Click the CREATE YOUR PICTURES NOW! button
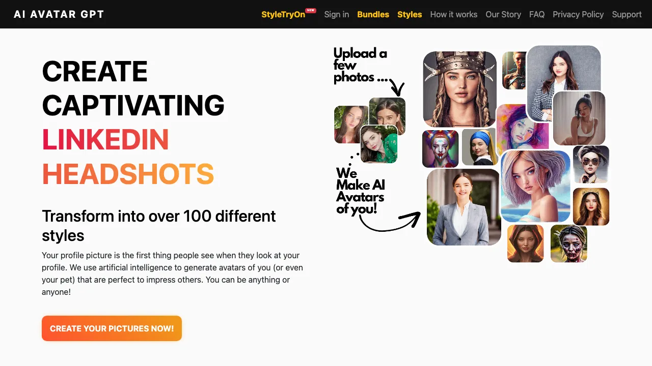This screenshot has height=366, width=652. [x=112, y=328]
